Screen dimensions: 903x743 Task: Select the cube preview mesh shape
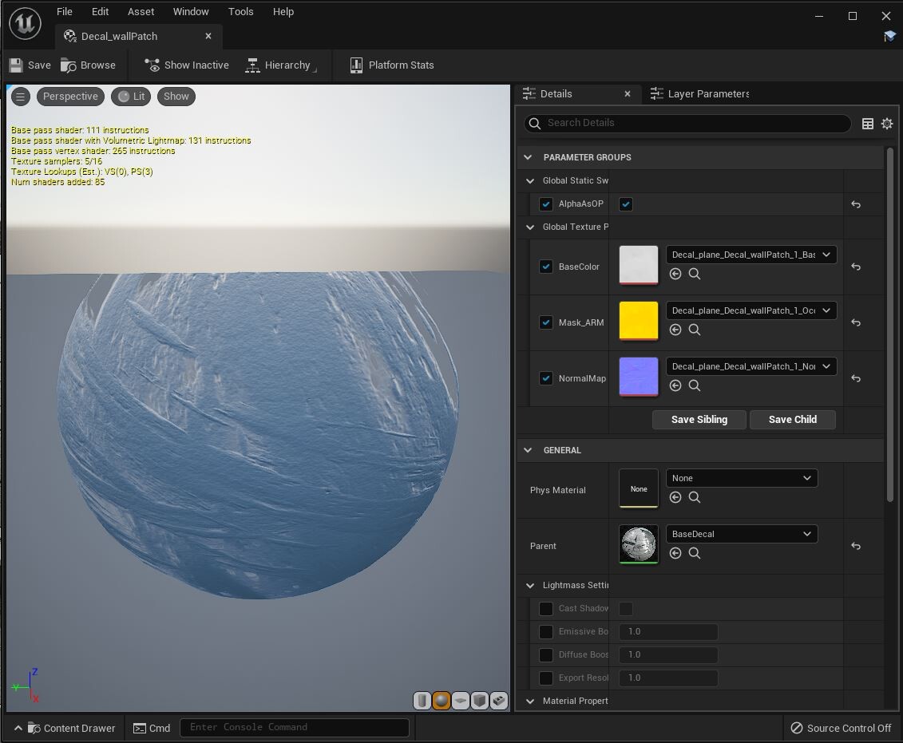pos(480,700)
